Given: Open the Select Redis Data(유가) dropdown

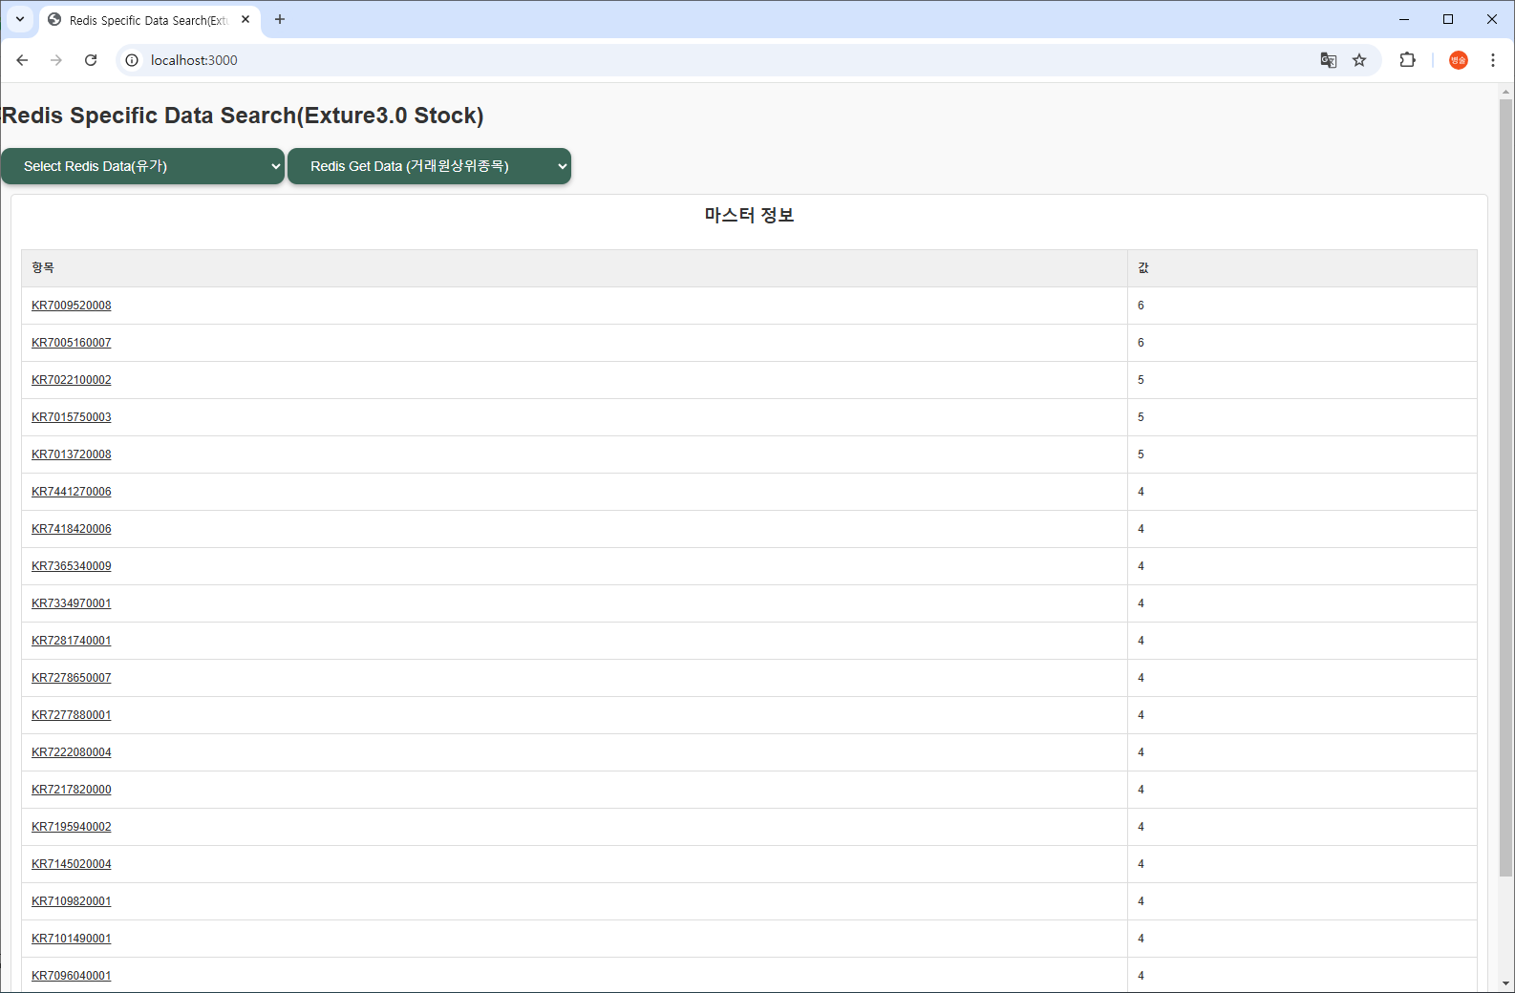Looking at the screenshot, I should [142, 166].
